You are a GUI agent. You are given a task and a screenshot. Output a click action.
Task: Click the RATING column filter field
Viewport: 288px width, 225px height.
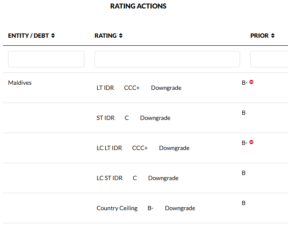tap(167, 59)
